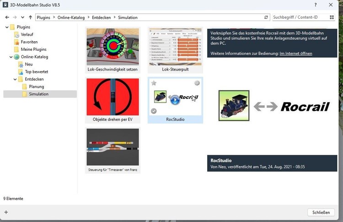Image resolution: width=343 pixels, height=222 pixels.
Task: Mark RocStudio as favorite with star
Action: (x=154, y=83)
